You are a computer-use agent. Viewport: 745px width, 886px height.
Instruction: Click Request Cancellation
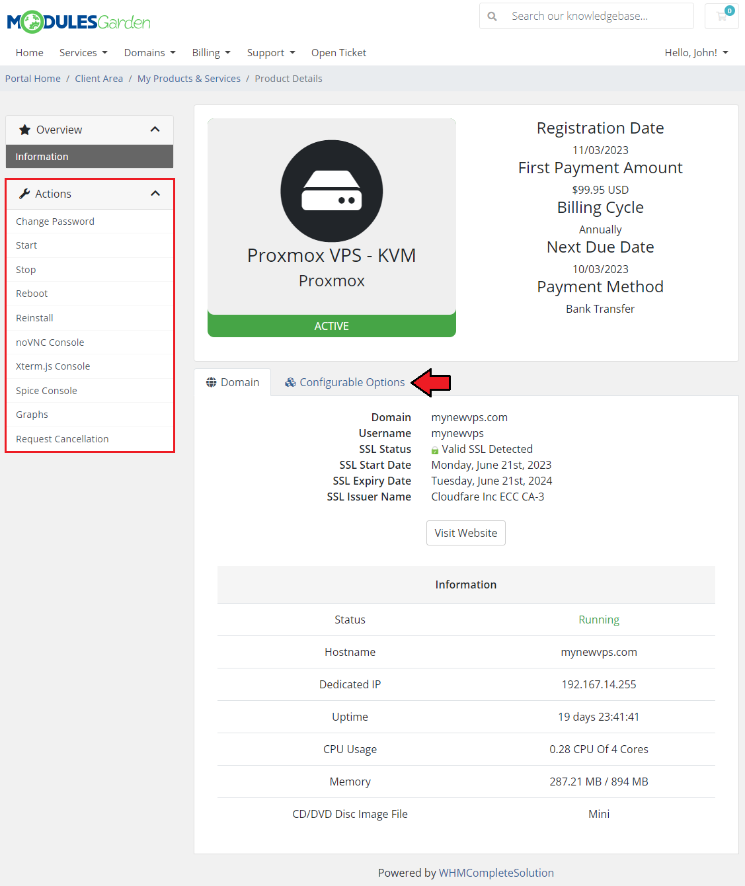[89, 439]
